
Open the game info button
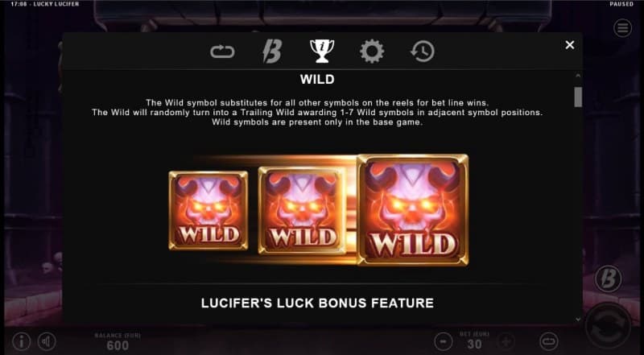click(21, 341)
